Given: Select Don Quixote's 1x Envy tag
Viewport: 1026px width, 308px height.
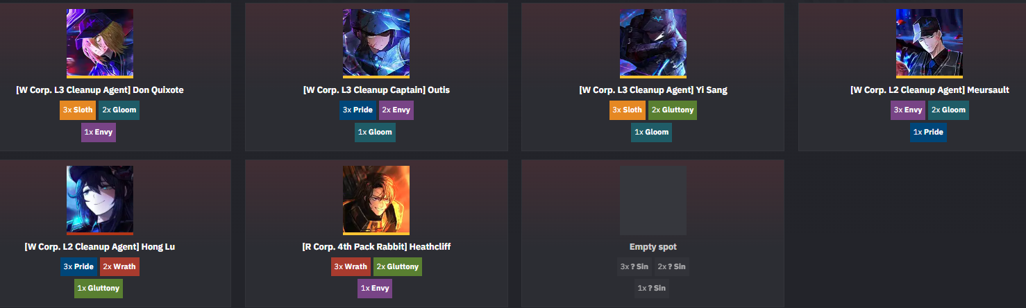Looking at the screenshot, I should pos(99,132).
